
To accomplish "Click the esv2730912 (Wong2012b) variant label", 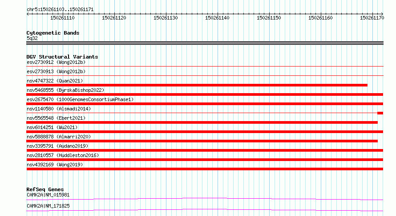I will pos(56,62).
